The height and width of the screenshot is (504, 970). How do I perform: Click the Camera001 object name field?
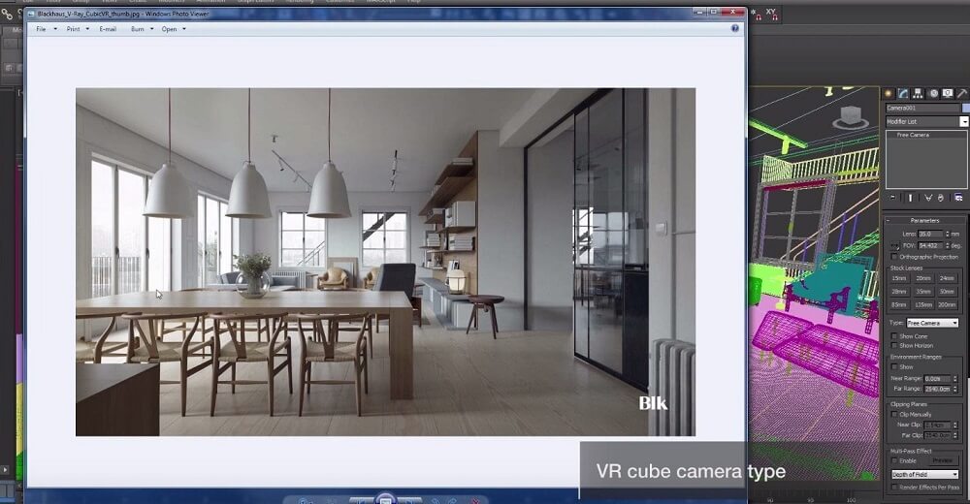923,108
